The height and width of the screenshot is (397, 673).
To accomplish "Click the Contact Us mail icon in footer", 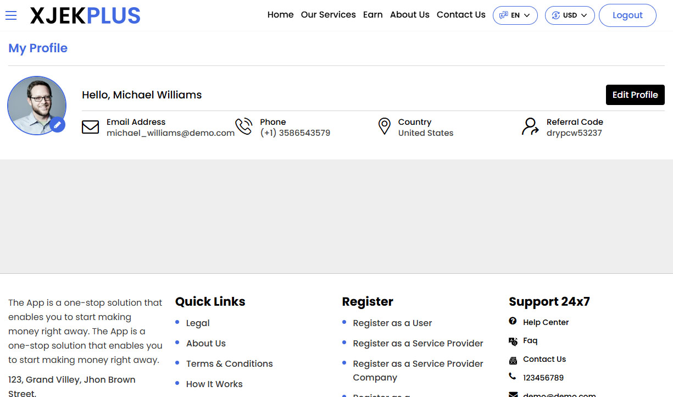I will 513,359.
